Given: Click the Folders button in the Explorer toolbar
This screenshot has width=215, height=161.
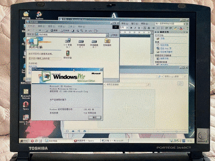Looking at the screenshot, I should click(x=64, y=30).
